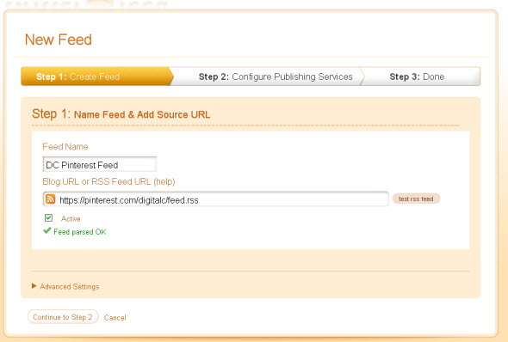The width and height of the screenshot is (508, 342).
Task: Go to Step 2: Configure Publishing Services
Action: point(276,76)
